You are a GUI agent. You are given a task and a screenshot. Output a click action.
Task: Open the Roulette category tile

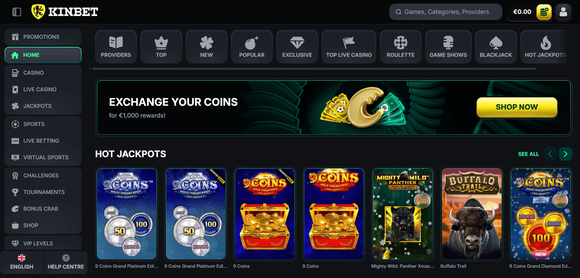[x=401, y=47]
